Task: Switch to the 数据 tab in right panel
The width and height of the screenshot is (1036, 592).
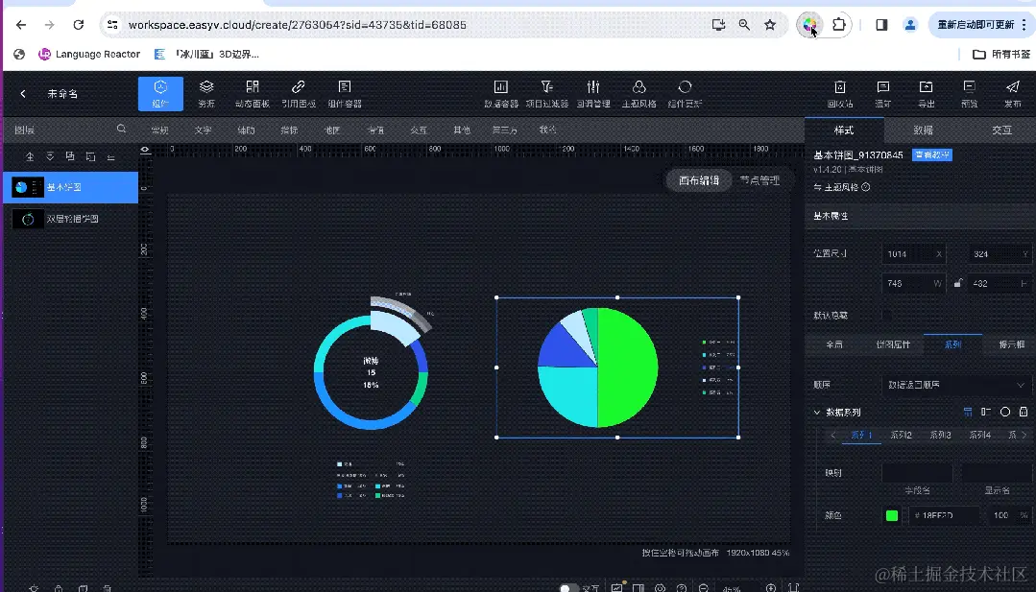Action: pos(923,130)
